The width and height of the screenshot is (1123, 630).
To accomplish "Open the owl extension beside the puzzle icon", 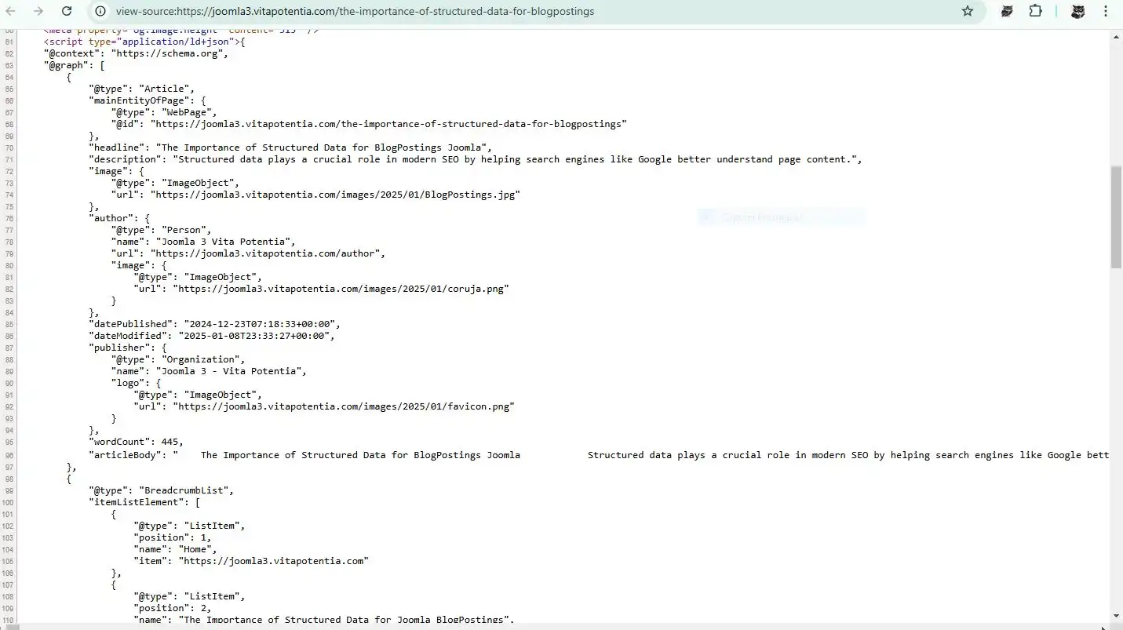I will (1007, 11).
